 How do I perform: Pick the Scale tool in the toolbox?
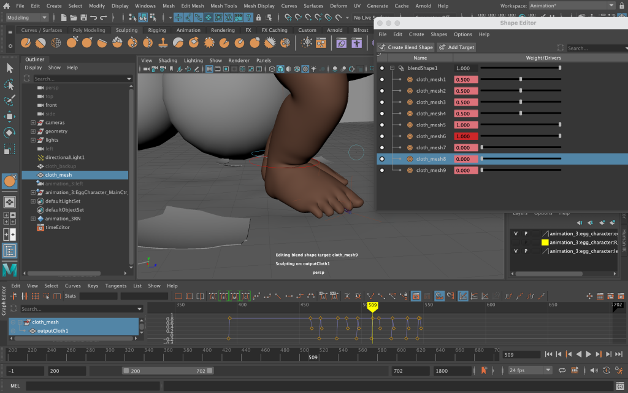[10, 149]
